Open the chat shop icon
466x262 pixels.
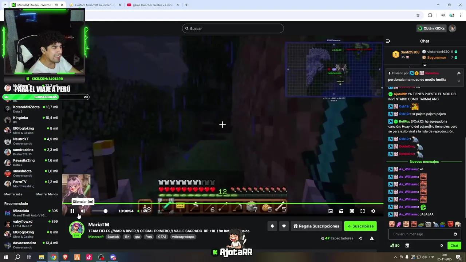(x=407, y=246)
